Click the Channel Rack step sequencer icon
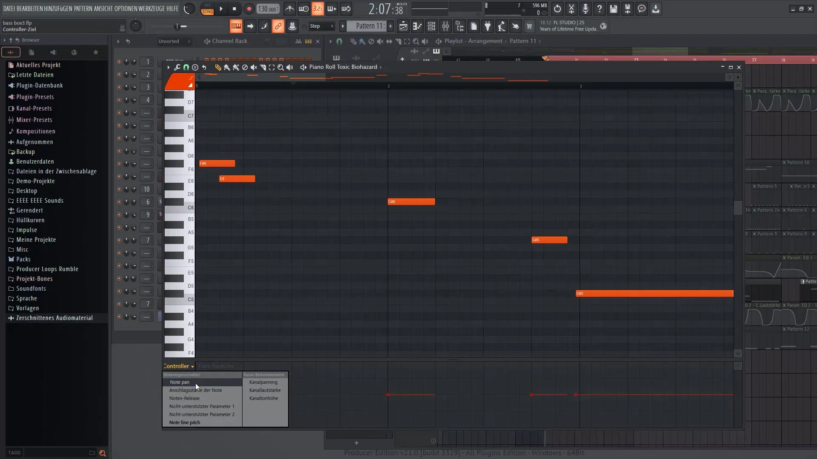This screenshot has height=459, width=817. coord(308,41)
